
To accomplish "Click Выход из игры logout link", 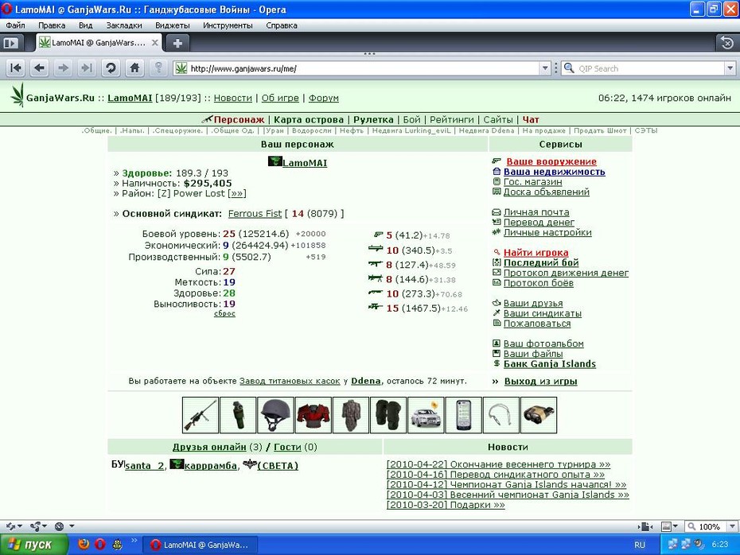I will 540,381.
